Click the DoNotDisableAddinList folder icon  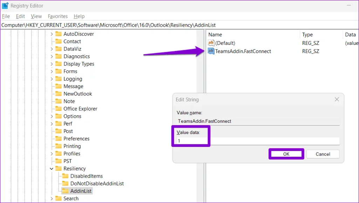click(x=65, y=183)
